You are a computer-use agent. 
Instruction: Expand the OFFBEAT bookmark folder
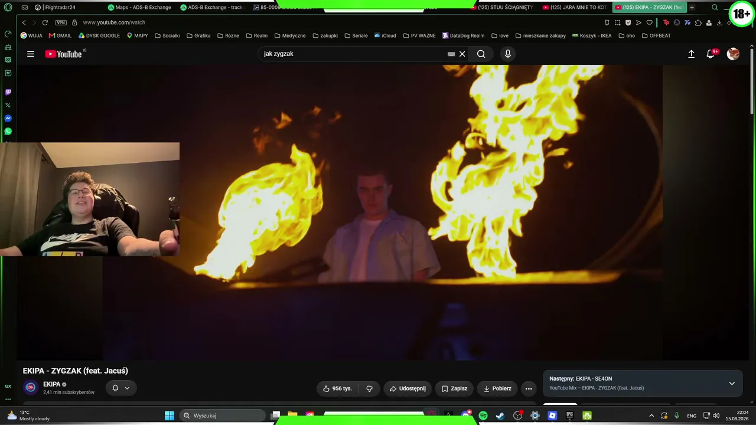click(656, 35)
